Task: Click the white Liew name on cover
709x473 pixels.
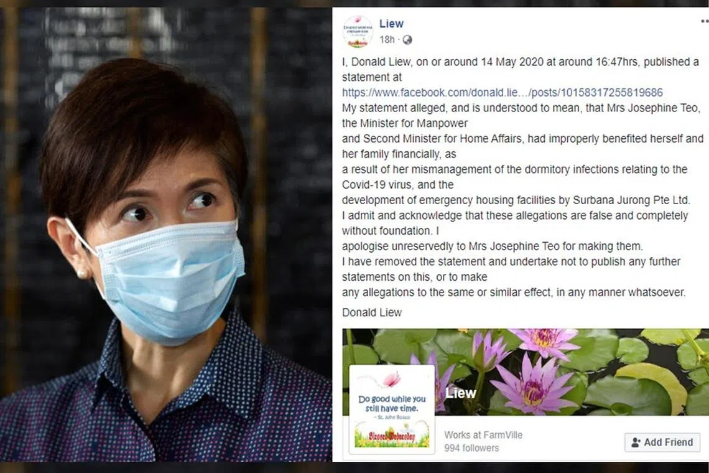Action: 460,393
